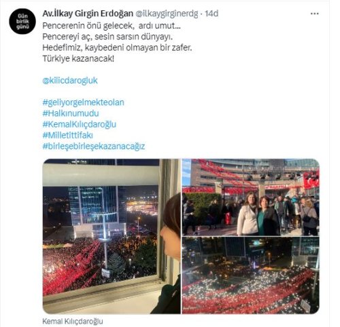Screen dimensions: 340x327
Task: Open the @kilicdarogluk mention
Action: pyautogui.click(x=70, y=81)
